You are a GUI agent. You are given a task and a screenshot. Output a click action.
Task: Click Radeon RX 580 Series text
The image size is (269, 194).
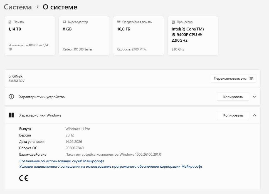point(78,49)
